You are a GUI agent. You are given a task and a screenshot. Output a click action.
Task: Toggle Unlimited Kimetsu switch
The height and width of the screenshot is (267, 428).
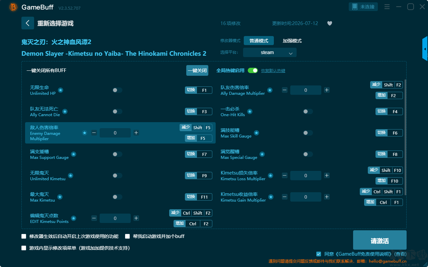(117, 176)
